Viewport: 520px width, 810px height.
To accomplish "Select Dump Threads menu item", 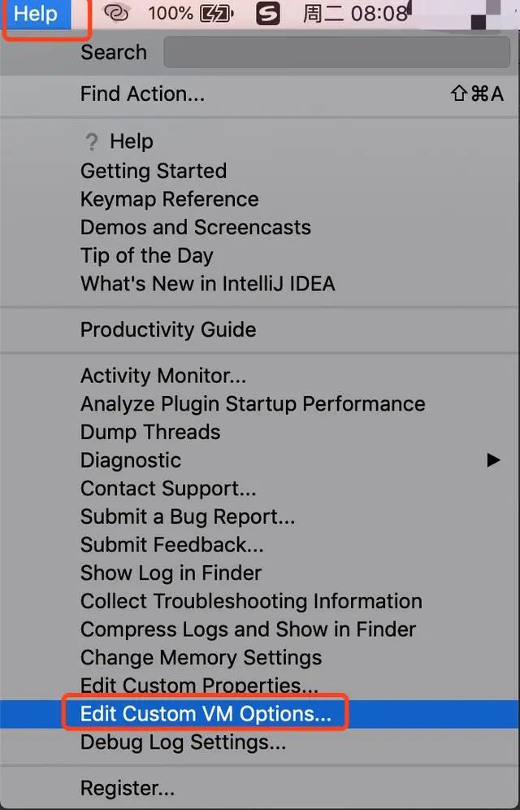I will (x=150, y=432).
